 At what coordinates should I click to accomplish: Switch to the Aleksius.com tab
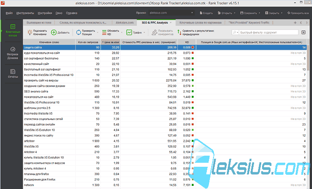pos(124,23)
